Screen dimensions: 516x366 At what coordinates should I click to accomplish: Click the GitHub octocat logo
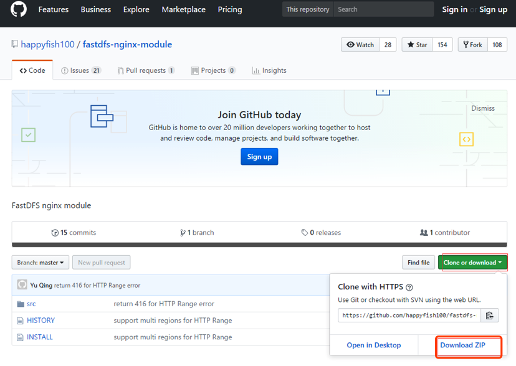(x=19, y=9)
